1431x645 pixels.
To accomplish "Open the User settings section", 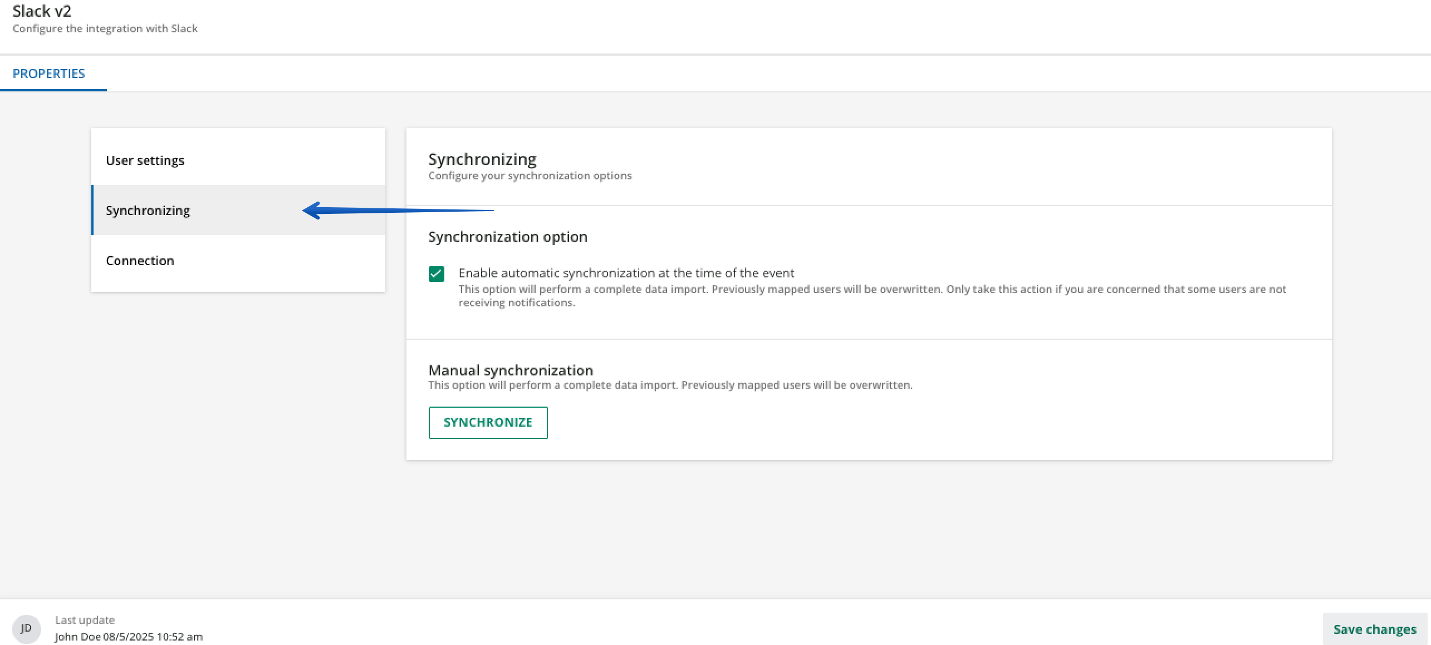I will (145, 160).
